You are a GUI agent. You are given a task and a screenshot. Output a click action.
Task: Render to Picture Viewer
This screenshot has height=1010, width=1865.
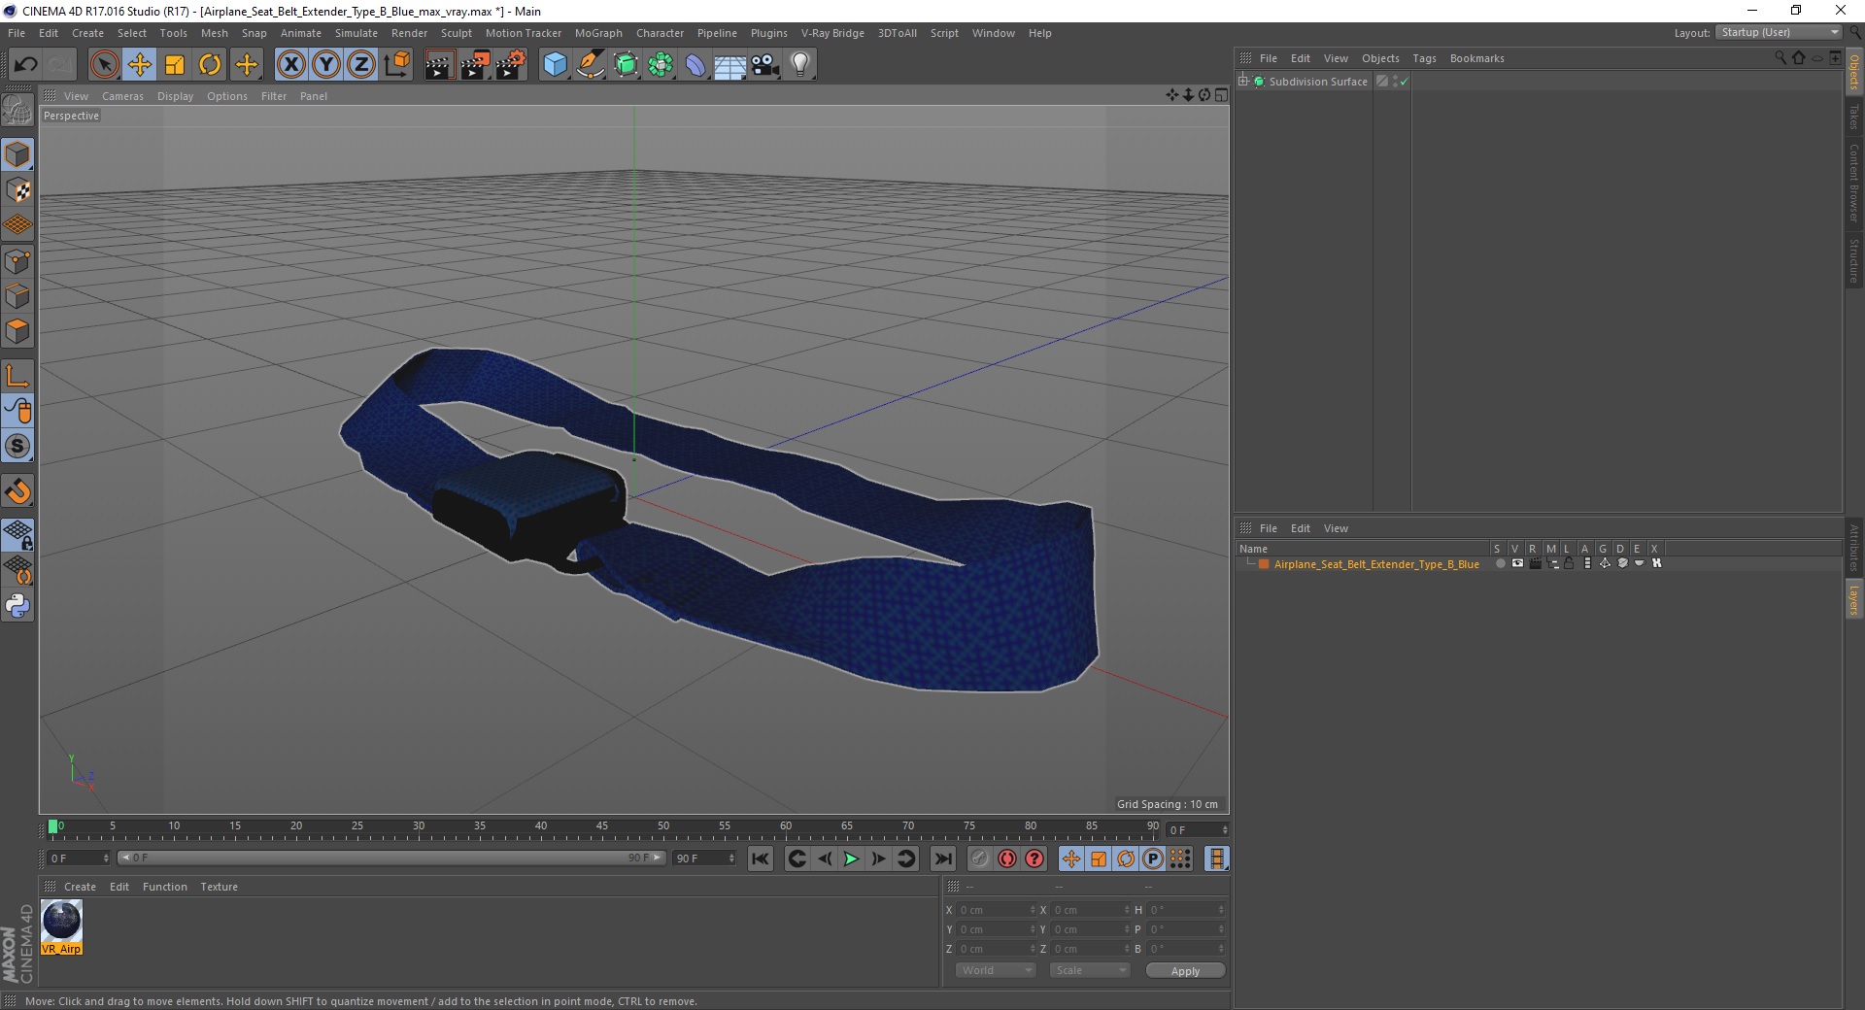[475, 65]
